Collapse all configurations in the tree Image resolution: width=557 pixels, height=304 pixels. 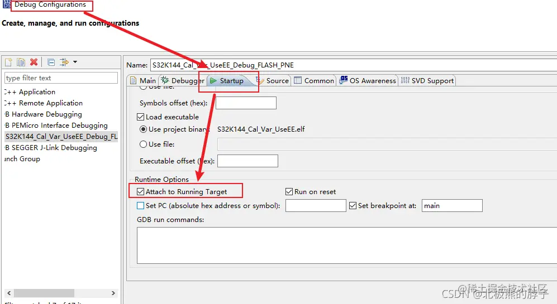click(51, 62)
